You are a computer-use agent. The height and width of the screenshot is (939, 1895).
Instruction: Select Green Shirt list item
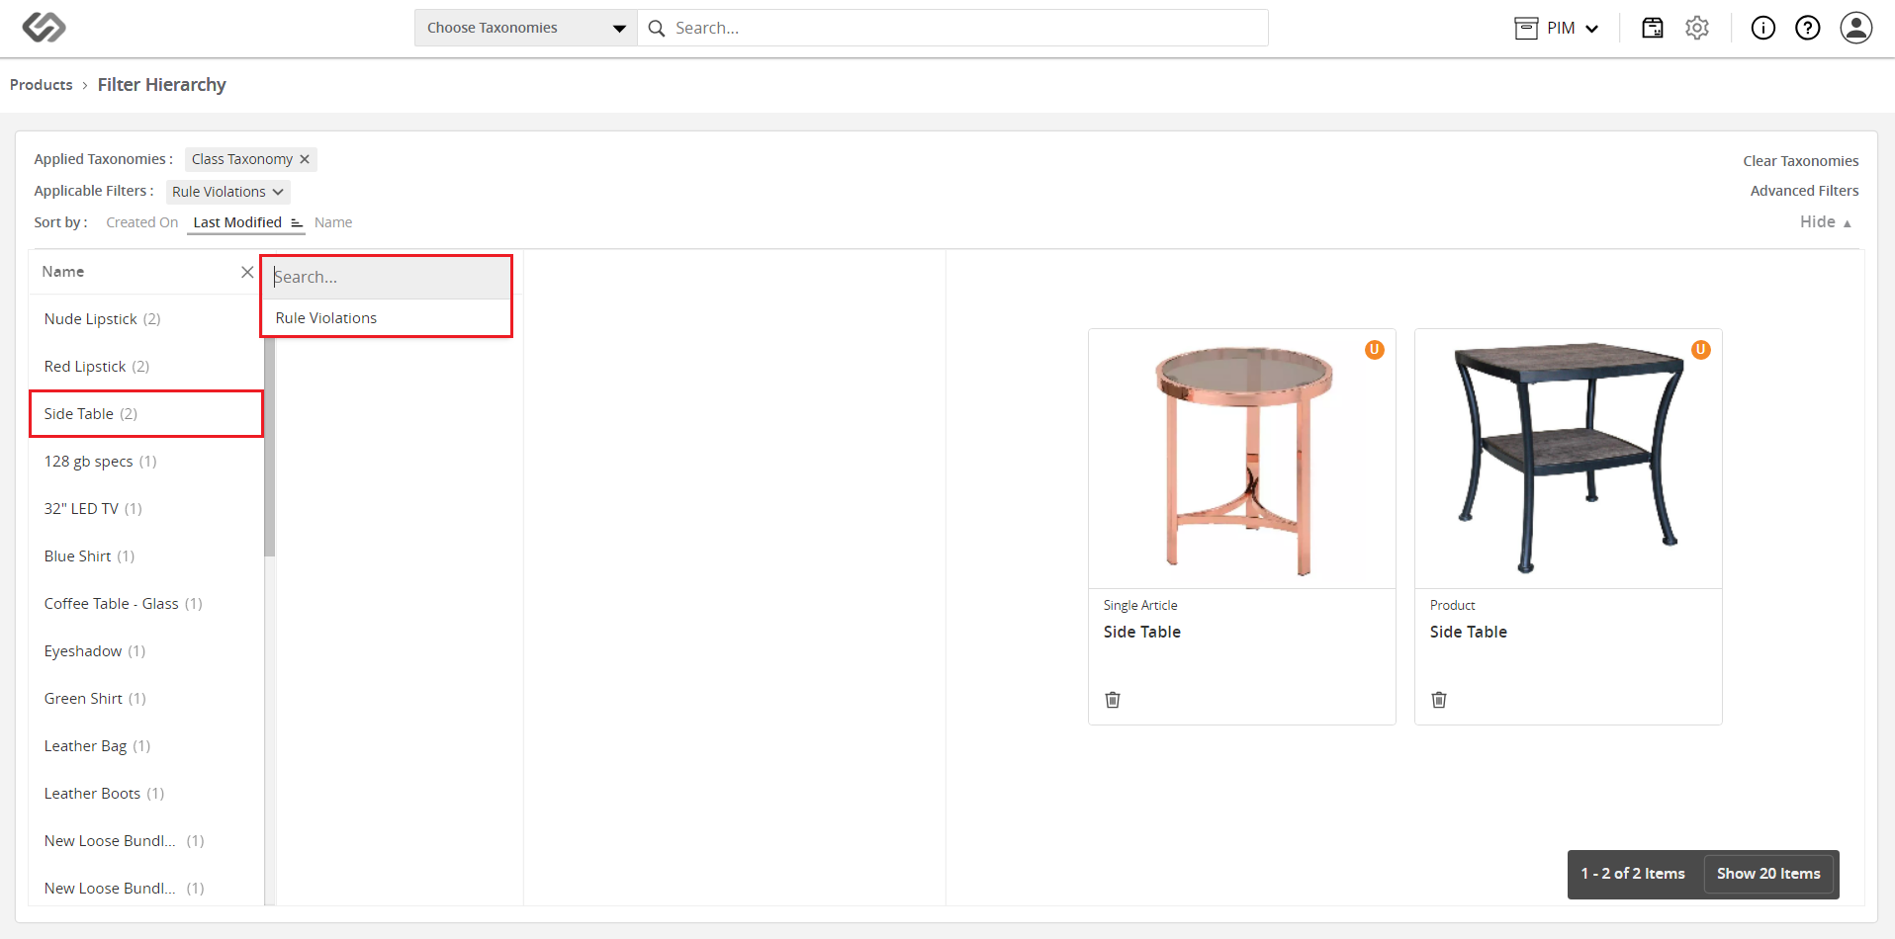pyautogui.click(x=146, y=699)
